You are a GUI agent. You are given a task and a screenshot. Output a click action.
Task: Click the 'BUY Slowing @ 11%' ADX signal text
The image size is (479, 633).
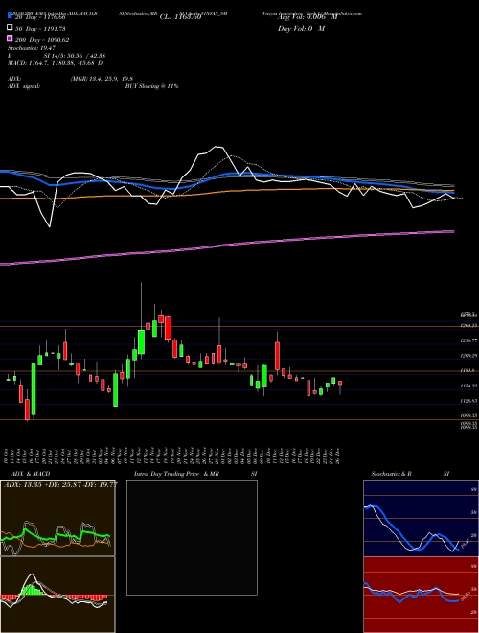tap(151, 86)
